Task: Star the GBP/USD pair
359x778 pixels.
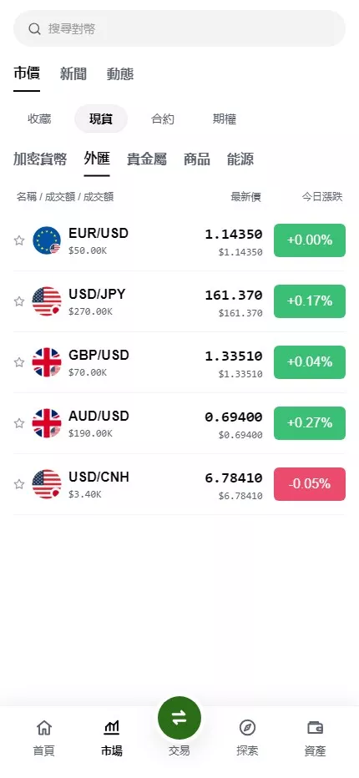Action: (x=19, y=362)
